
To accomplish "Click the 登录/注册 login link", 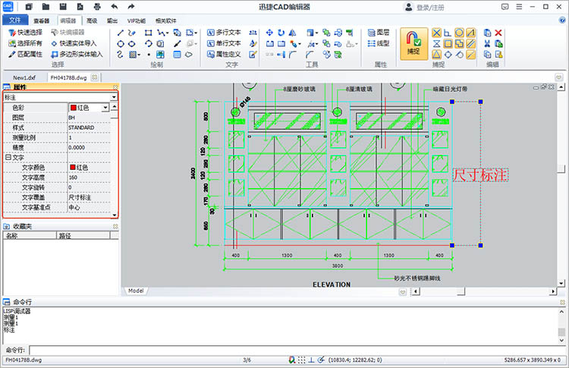I will click(x=430, y=8).
